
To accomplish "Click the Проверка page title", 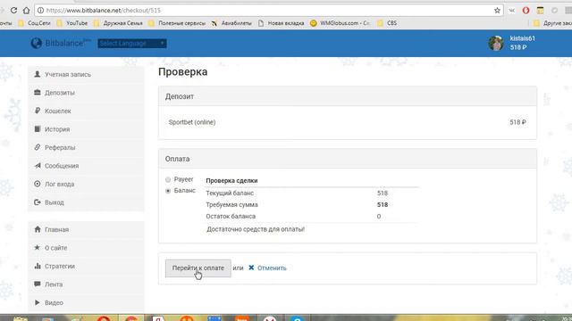I will (182, 71).
